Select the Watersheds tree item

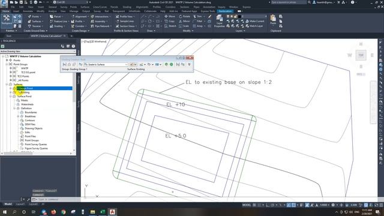coord(27,104)
